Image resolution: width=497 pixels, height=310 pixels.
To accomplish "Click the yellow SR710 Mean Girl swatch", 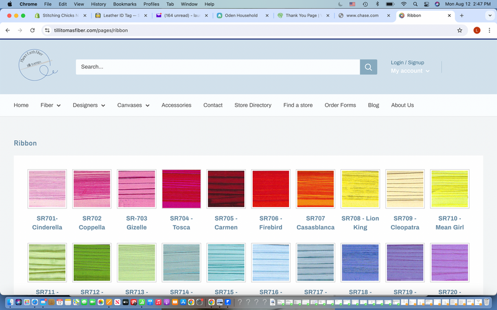I will pyautogui.click(x=449, y=188).
